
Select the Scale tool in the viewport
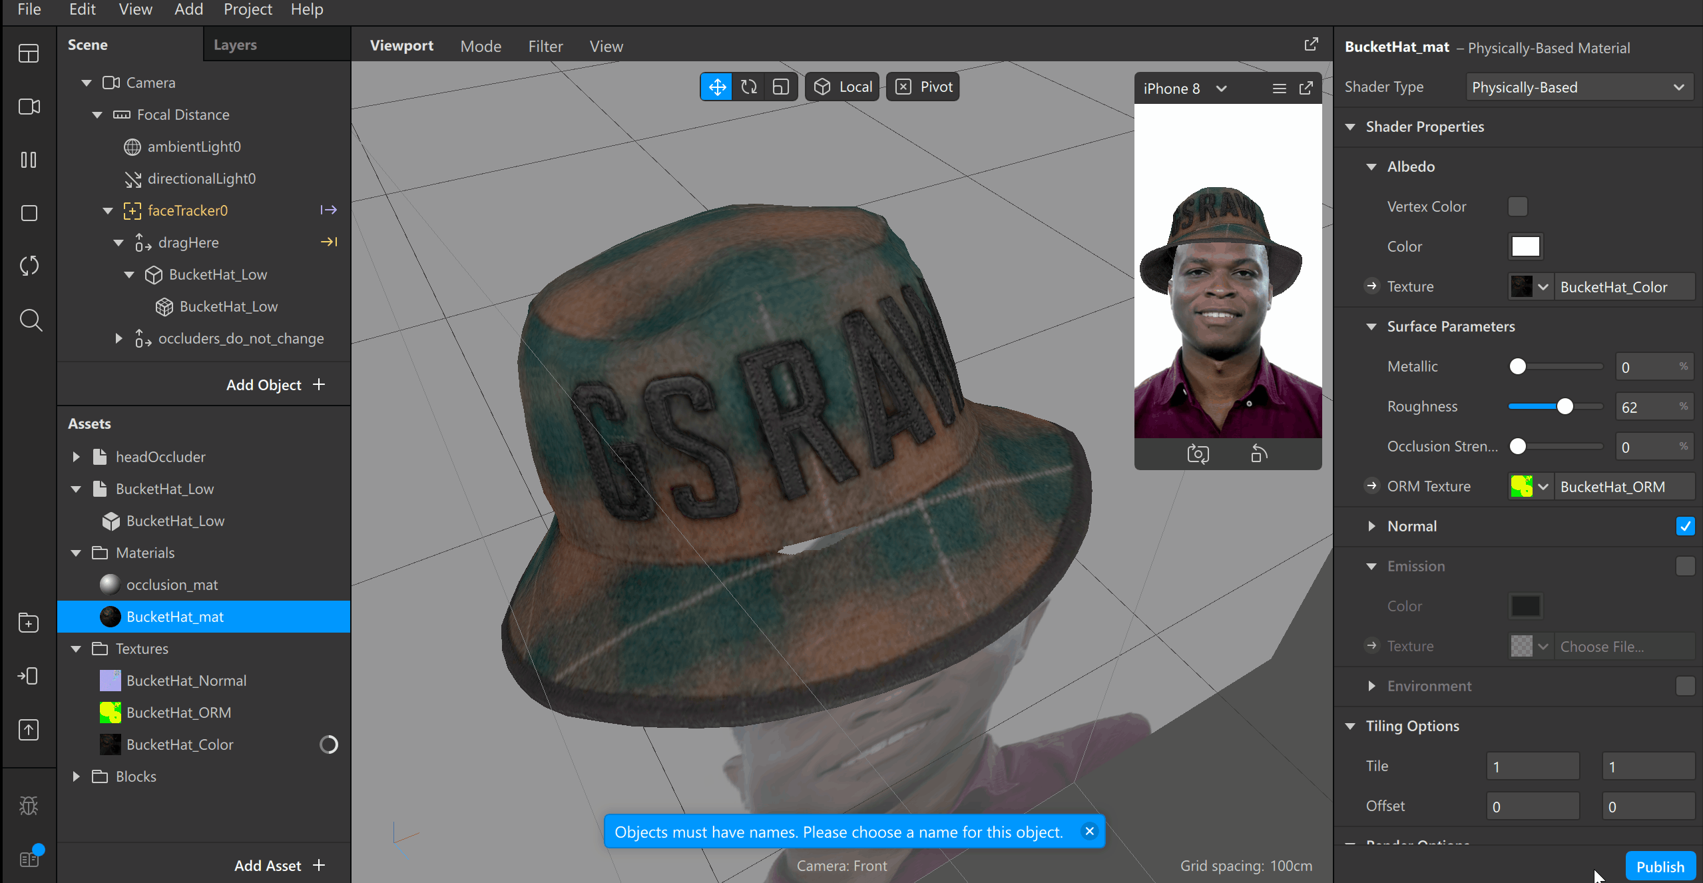tap(780, 86)
